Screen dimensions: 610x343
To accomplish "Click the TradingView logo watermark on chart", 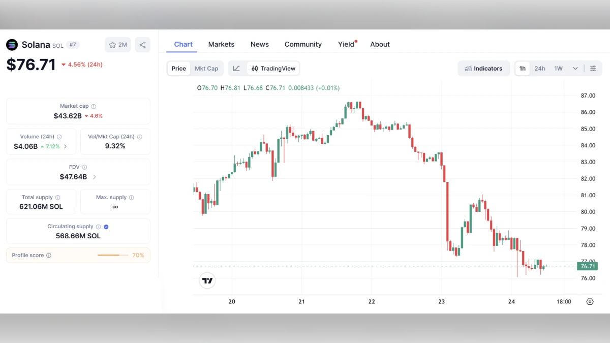I will coord(207,280).
